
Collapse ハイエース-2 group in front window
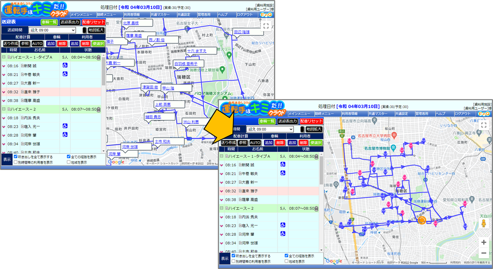222,208
